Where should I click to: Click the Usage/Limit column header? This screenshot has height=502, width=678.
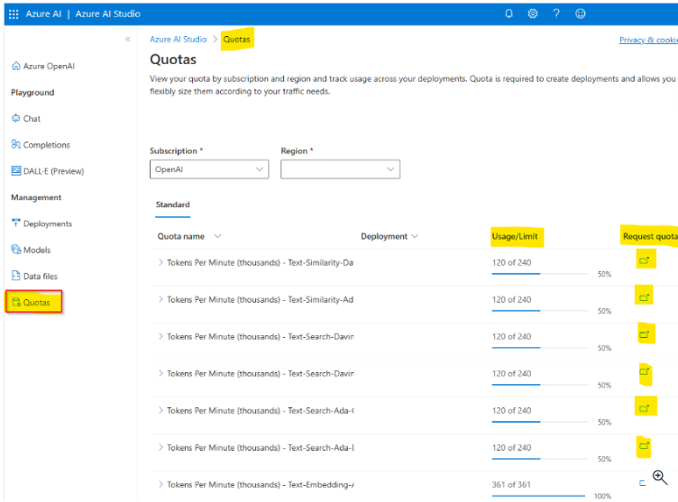coord(515,236)
